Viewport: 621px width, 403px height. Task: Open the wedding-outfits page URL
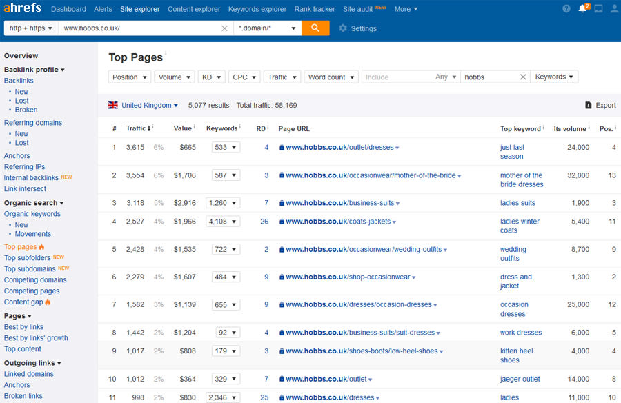point(364,250)
